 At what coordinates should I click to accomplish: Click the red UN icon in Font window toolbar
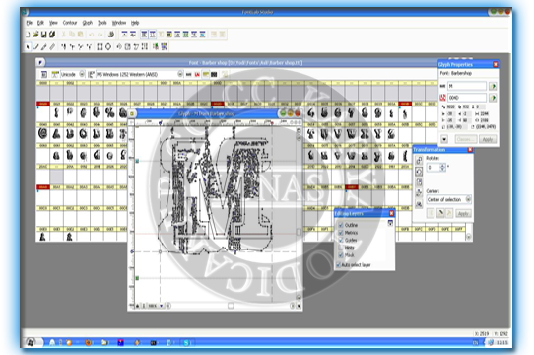197,74
